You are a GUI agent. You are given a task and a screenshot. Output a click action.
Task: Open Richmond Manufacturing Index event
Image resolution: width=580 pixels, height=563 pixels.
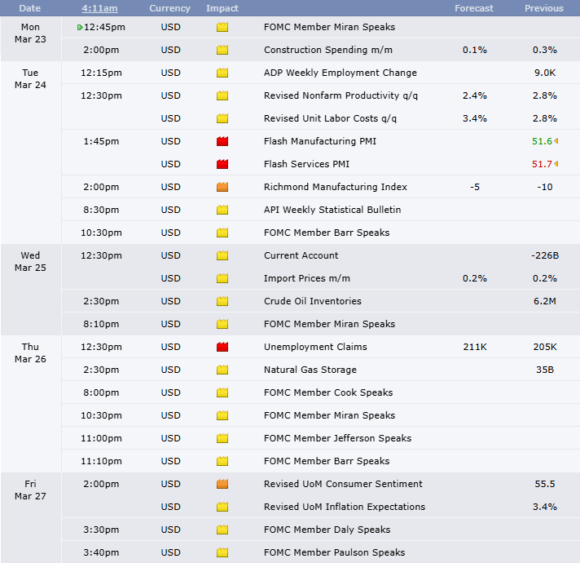(336, 187)
